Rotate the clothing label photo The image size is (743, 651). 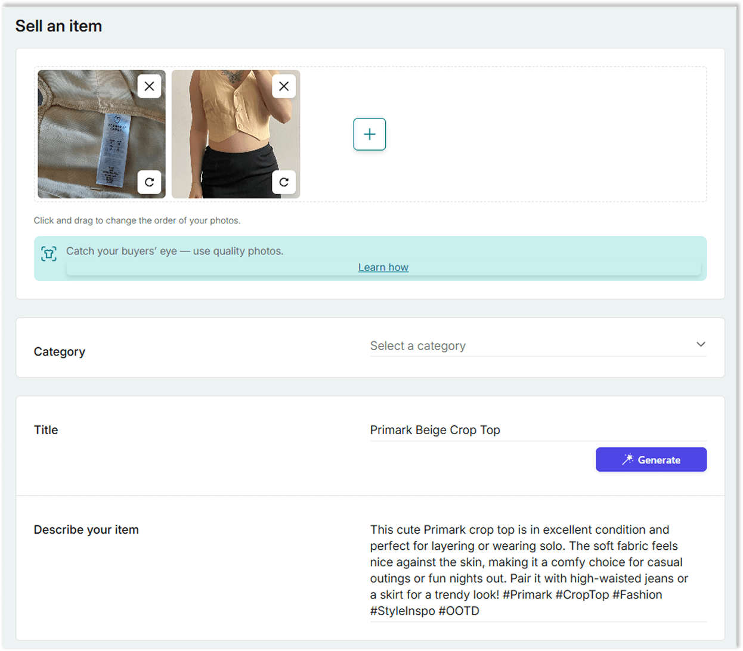click(149, 182)
